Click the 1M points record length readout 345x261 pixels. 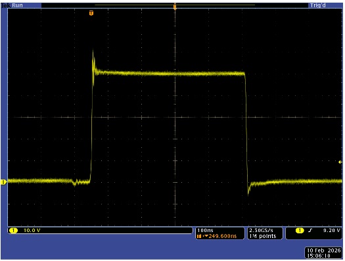[x=262, y=236]
